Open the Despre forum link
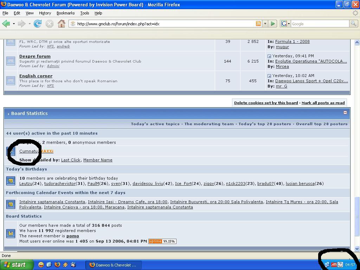Screen dimensions: 360x270 pyautogui.click(x=35, y=56)
